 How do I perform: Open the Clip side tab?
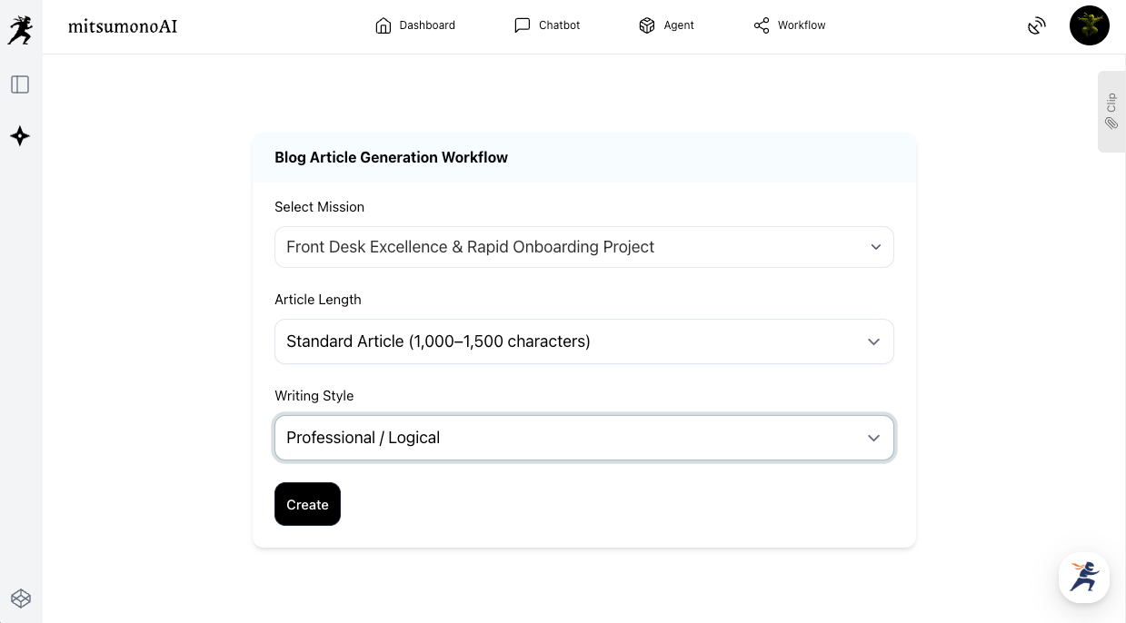pos(1111,111)
